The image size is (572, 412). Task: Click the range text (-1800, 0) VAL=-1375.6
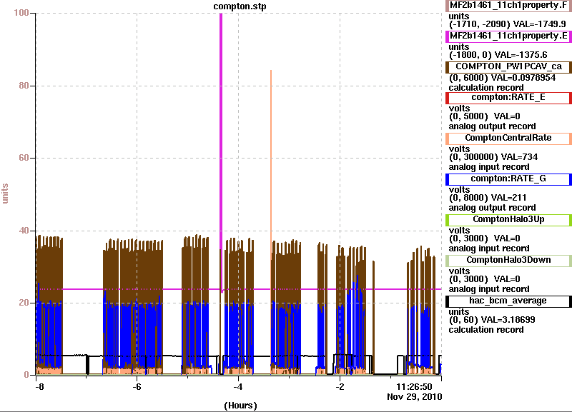[x=498, y=55]
